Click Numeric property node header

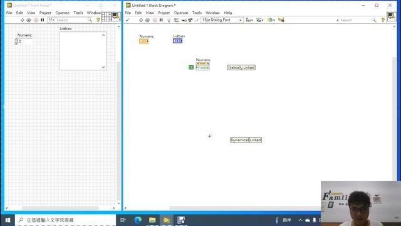(x=203, y=63)
